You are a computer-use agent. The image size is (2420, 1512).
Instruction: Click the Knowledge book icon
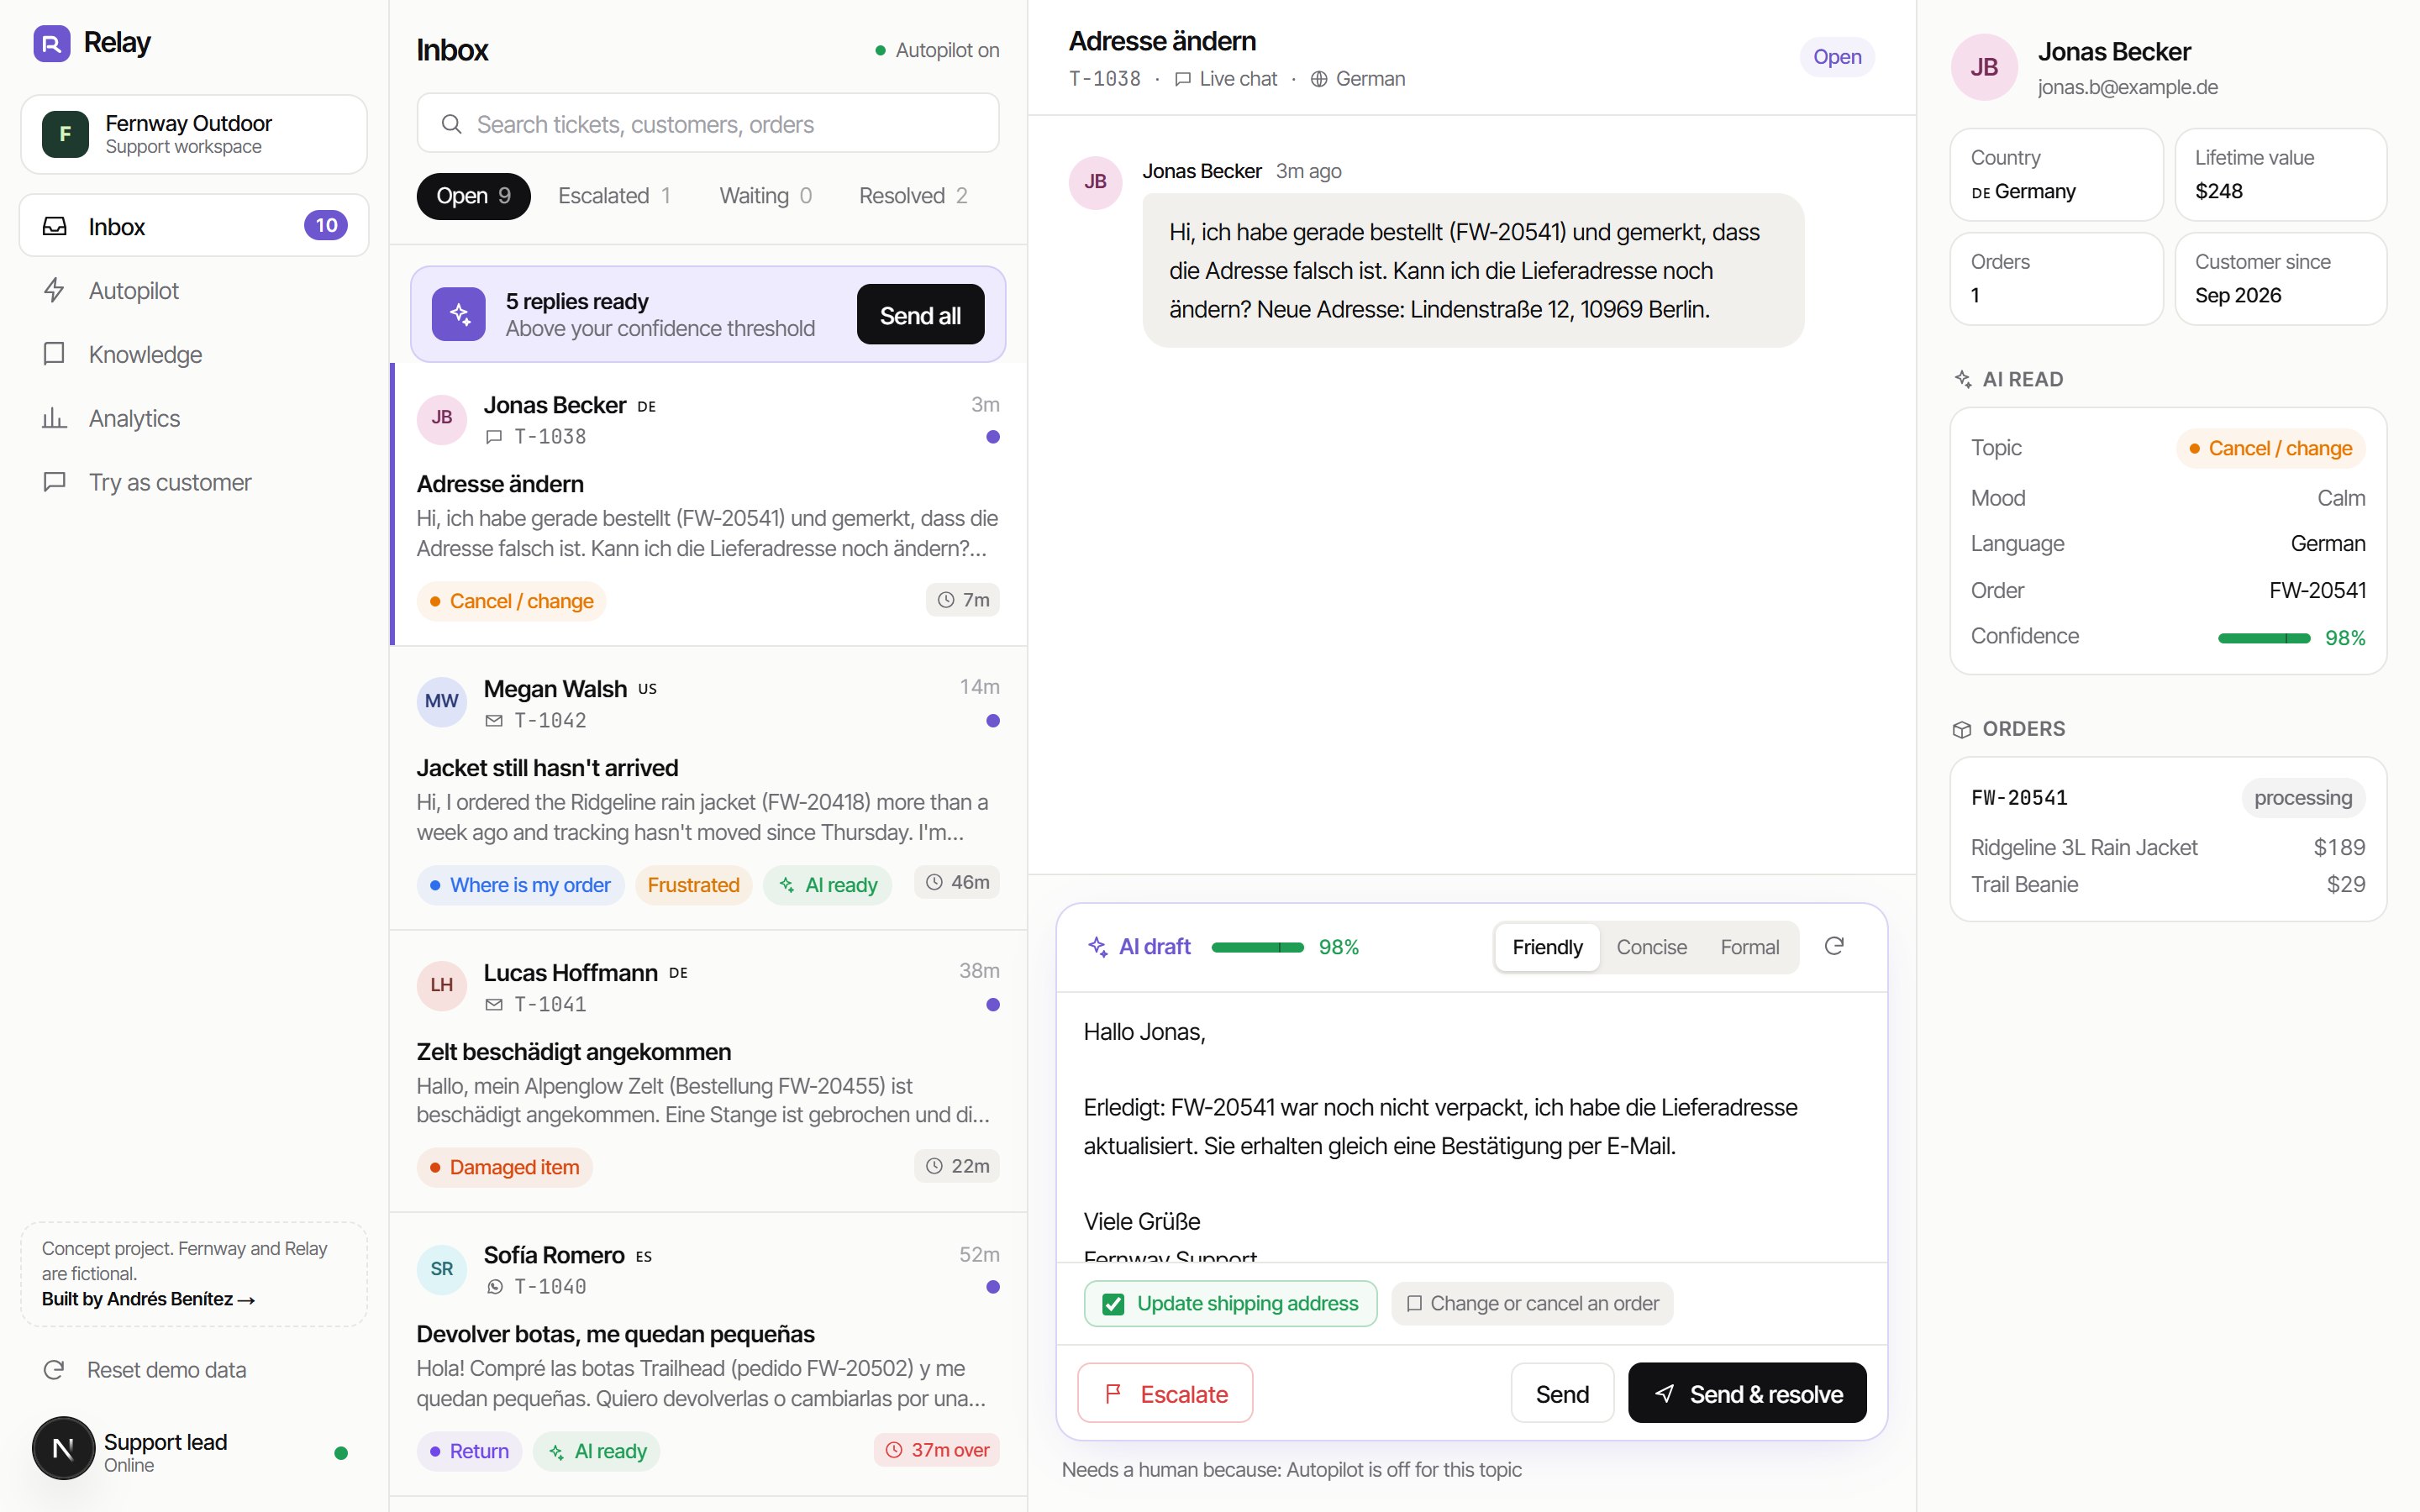[54, 354]
